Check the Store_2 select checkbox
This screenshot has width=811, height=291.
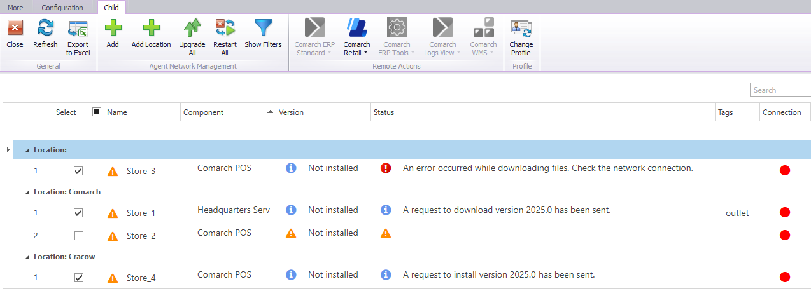click(78, 236)
